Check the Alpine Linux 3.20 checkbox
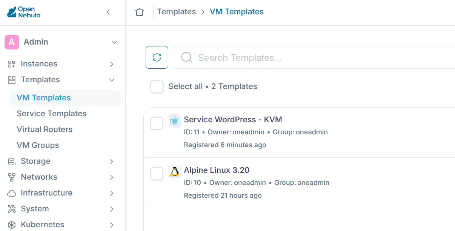Image resolution: width=455 pixels, height=231 pixels. [x=157, y=174]
